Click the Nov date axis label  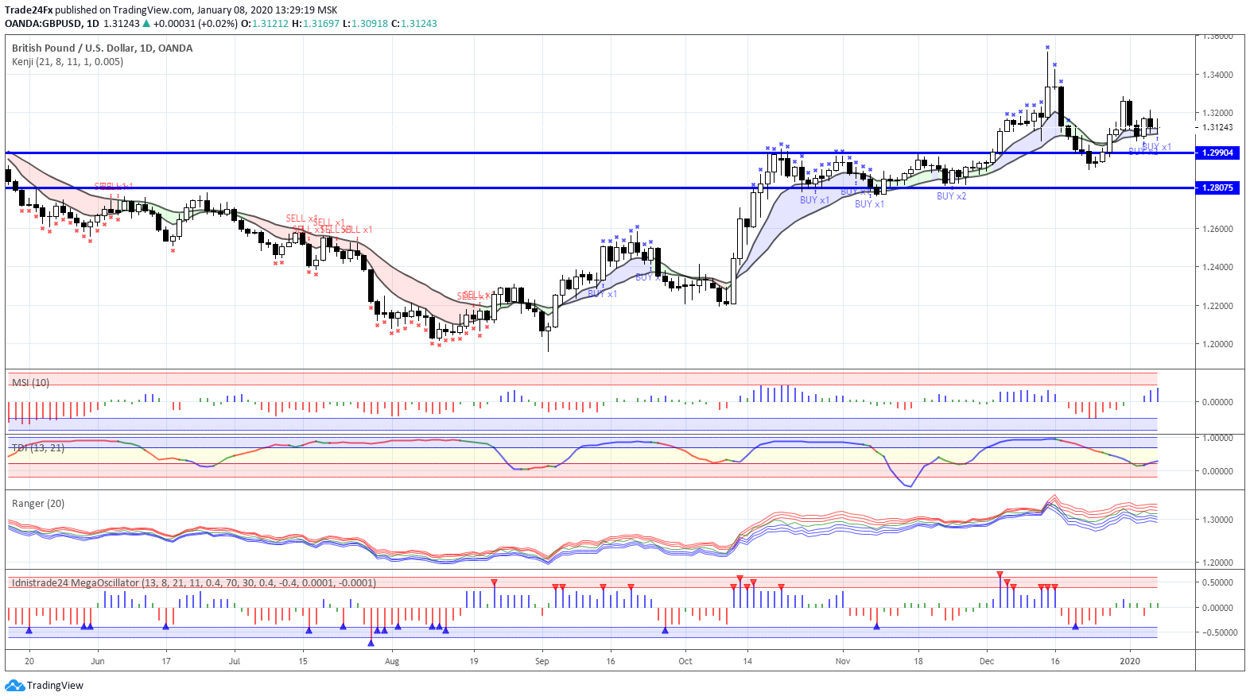843,661
